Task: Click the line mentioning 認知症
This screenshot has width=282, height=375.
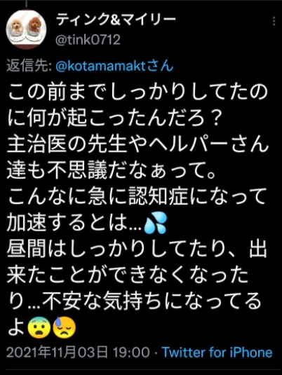Action: (x=137, y=197)
